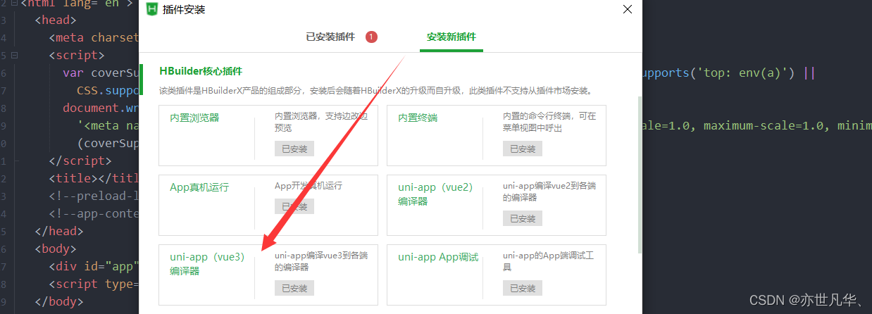This screenshot has width=872, height=314.
Task: Click the 插件安装 dialog title text
Action: [185, 9]
